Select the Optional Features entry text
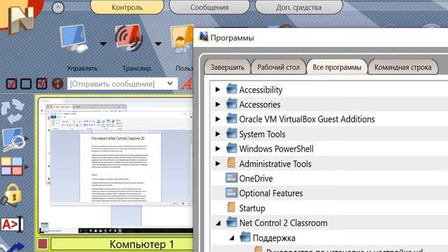448x252 pixels. 271,193
